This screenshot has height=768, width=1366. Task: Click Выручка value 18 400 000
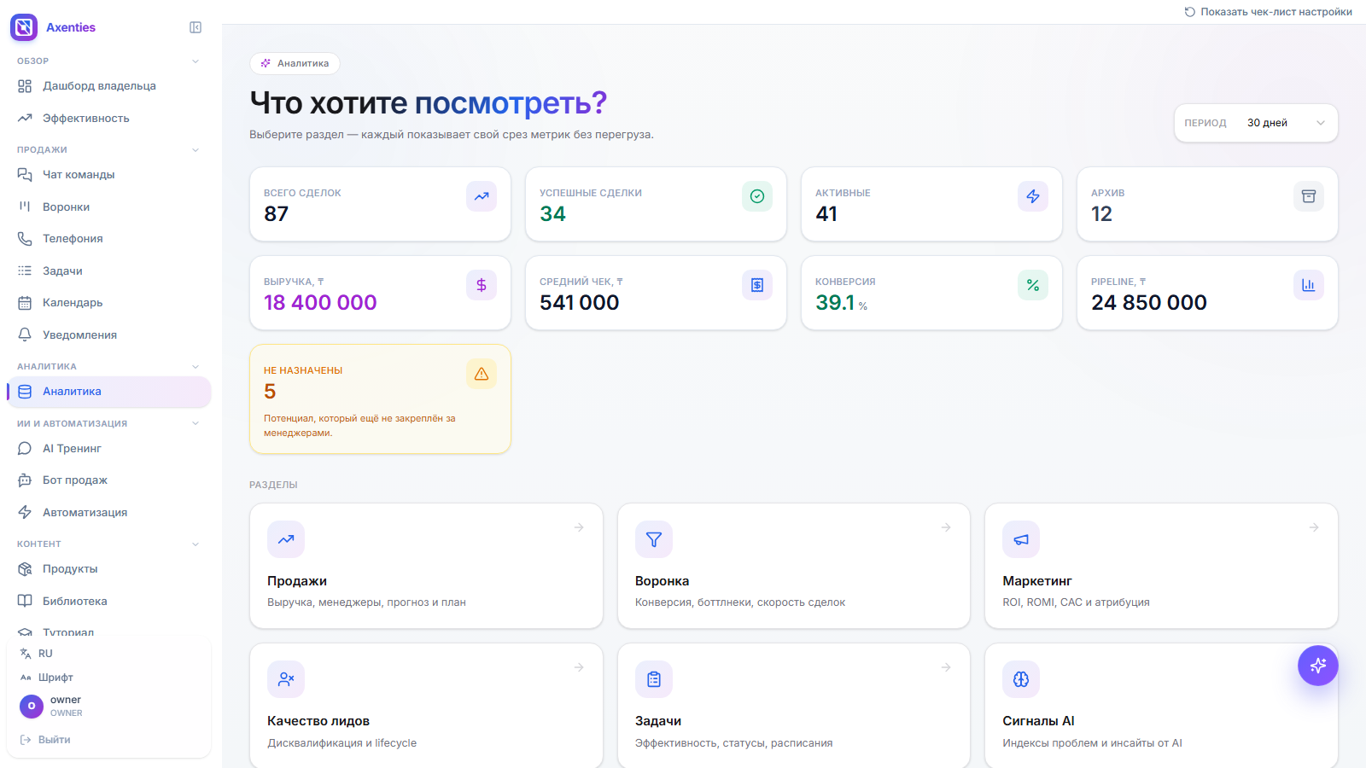coord(320,302)
